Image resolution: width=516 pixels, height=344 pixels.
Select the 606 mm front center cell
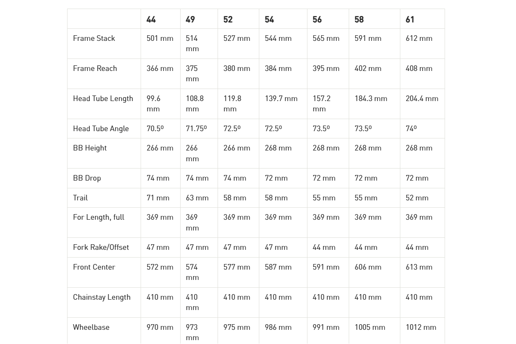click(x=368, y=267)
